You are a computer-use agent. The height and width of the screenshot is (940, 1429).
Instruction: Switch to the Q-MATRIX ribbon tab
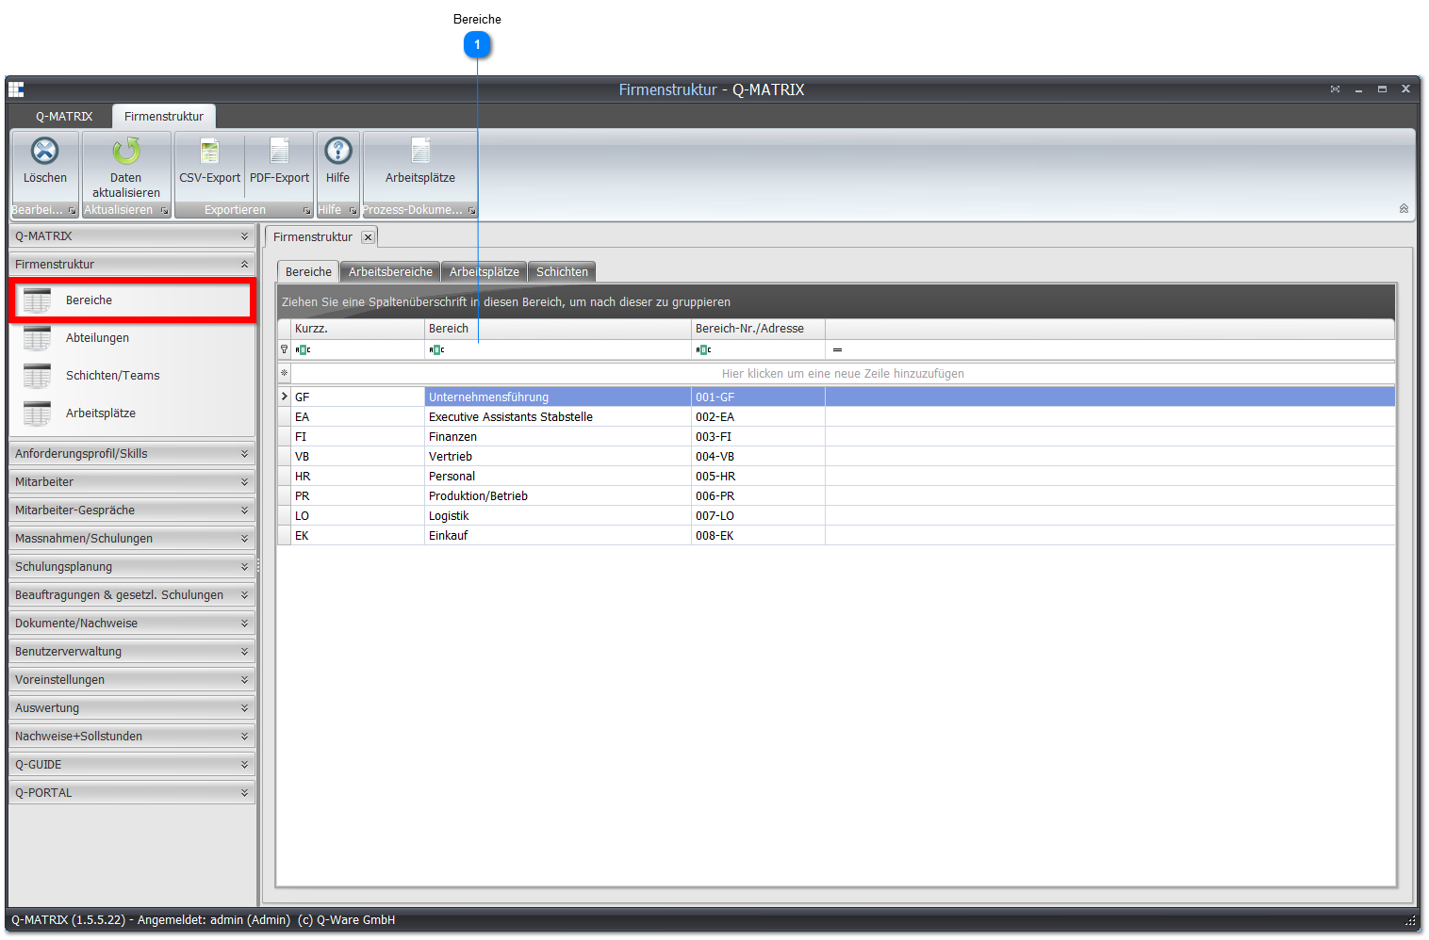tap(64, 117)
